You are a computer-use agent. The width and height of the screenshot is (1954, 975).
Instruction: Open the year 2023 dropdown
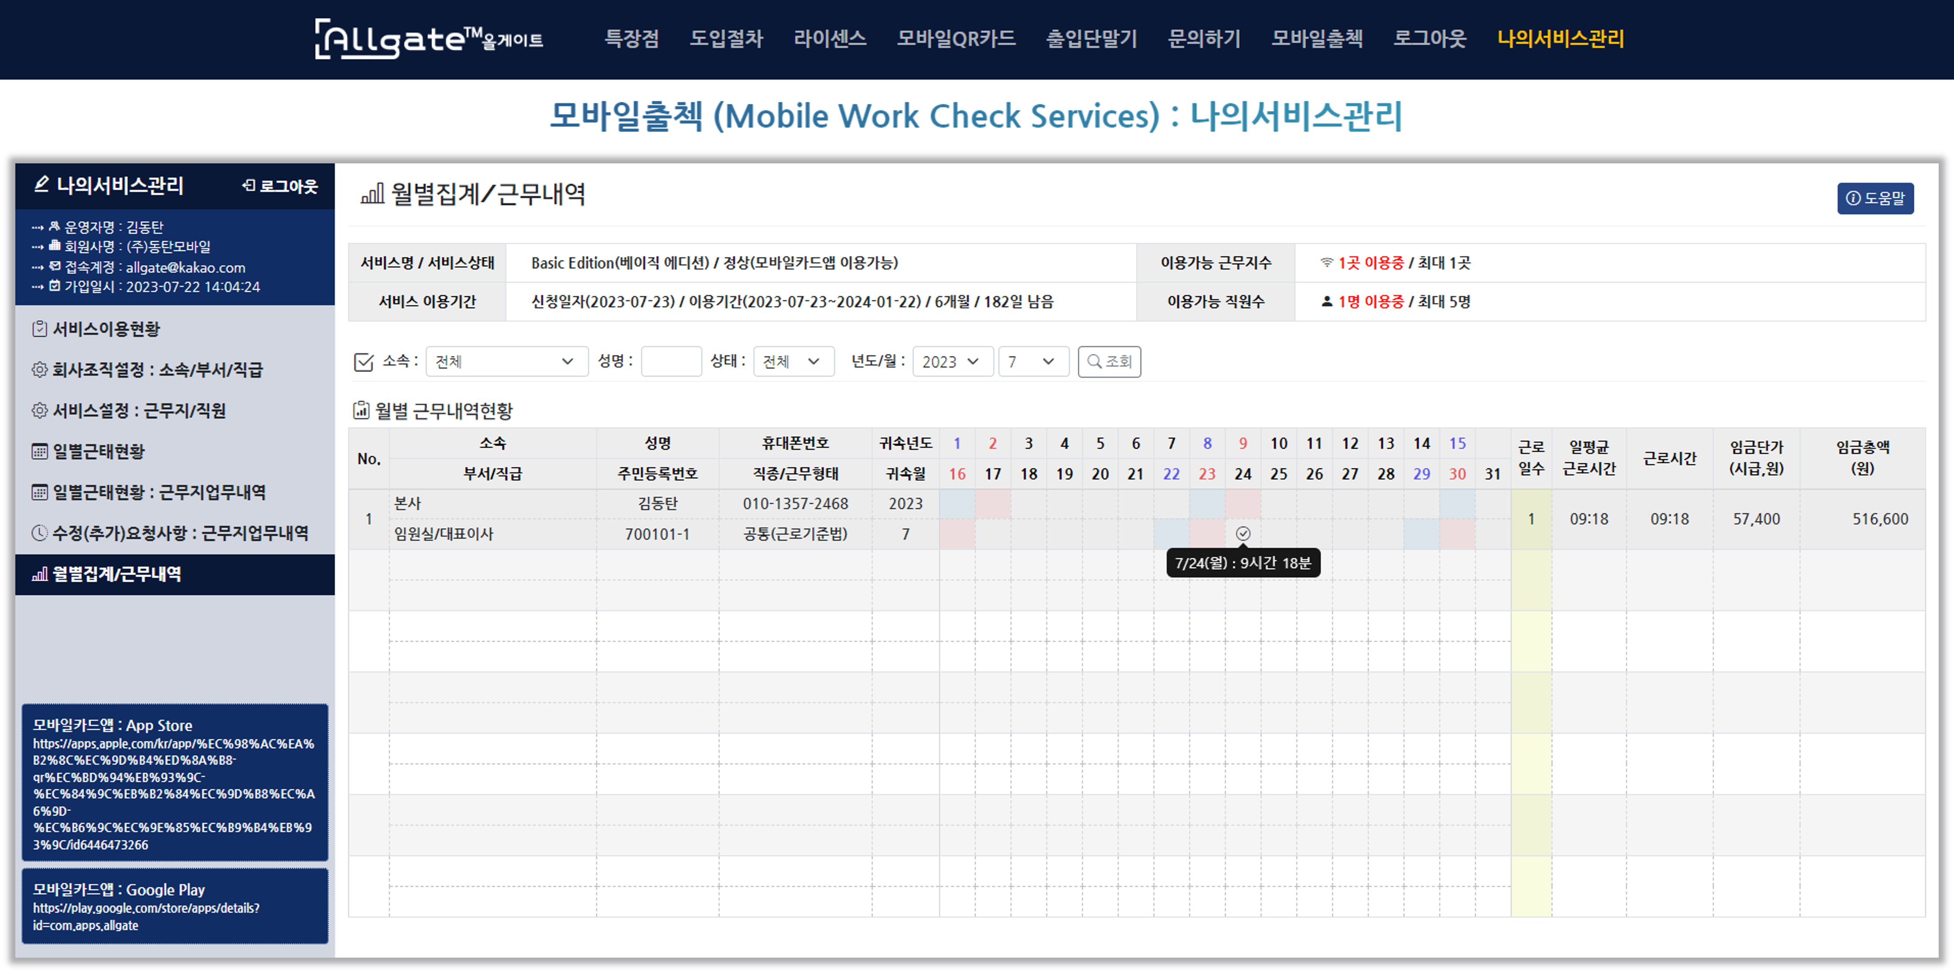click(952, 362)
